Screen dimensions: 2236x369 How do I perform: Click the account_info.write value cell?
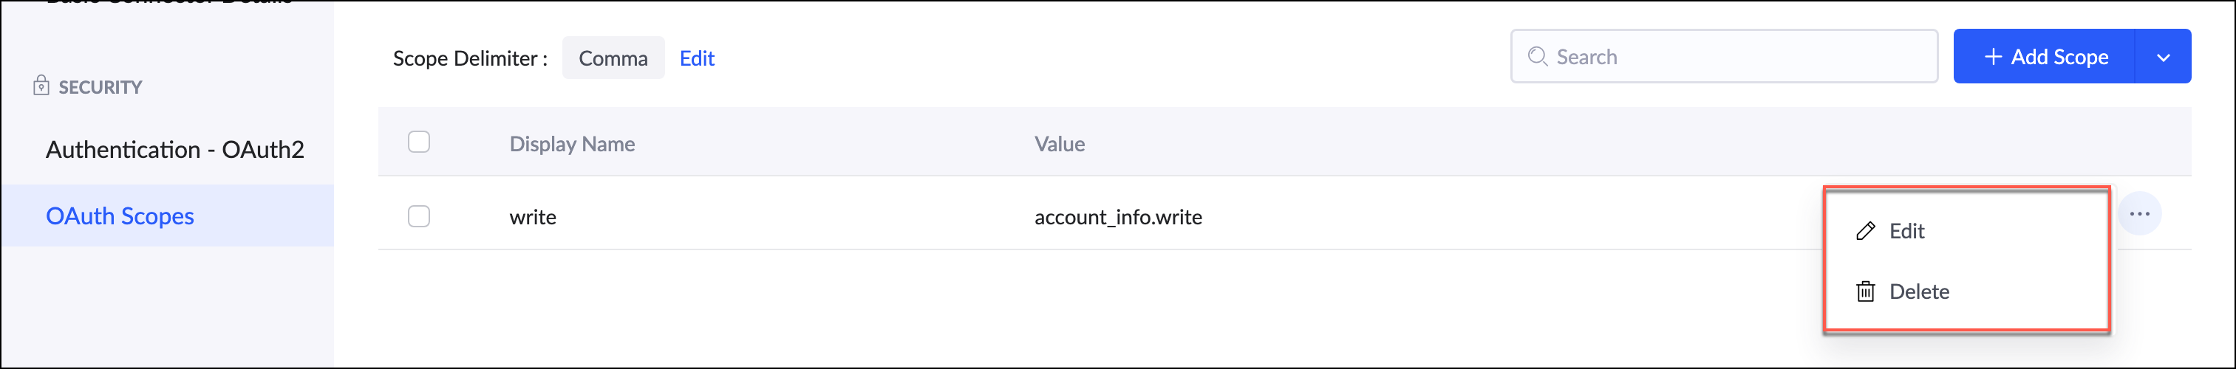click(1118, 218)
